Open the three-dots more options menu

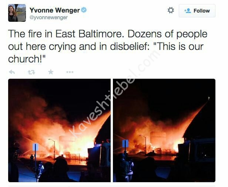tap(70, 72)
